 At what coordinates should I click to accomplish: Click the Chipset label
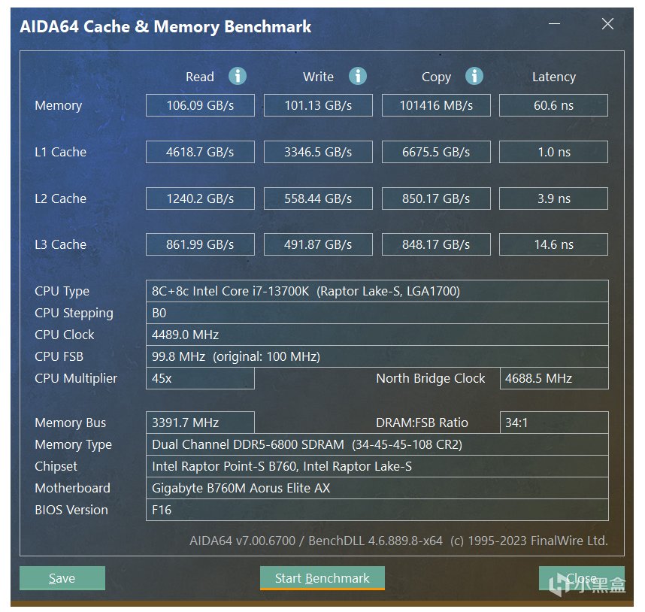click(x=56, y=467)
